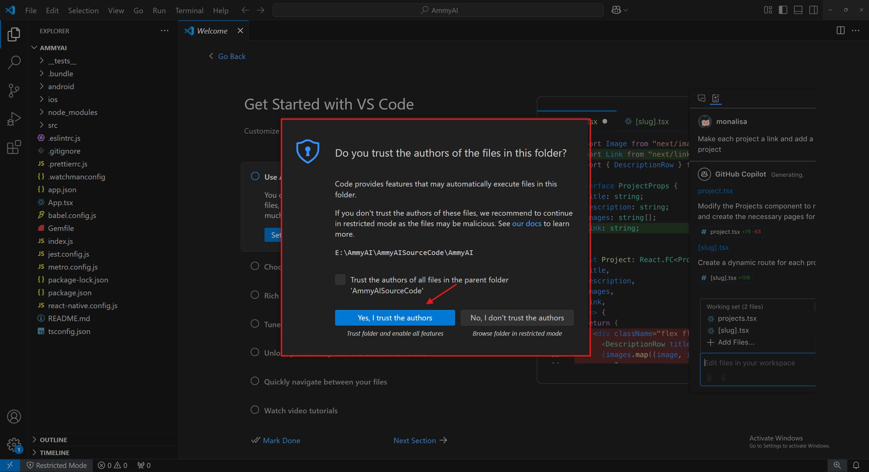The height and width of the screenshot is (472, 869).
Task: Open the Manage gear icon
Action: pos(14,445)
